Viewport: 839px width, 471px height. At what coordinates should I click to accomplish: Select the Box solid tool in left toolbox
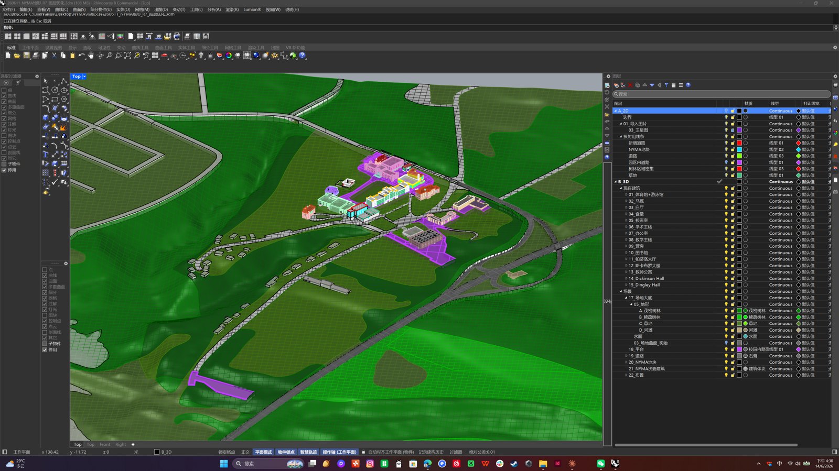click(46, 118)
